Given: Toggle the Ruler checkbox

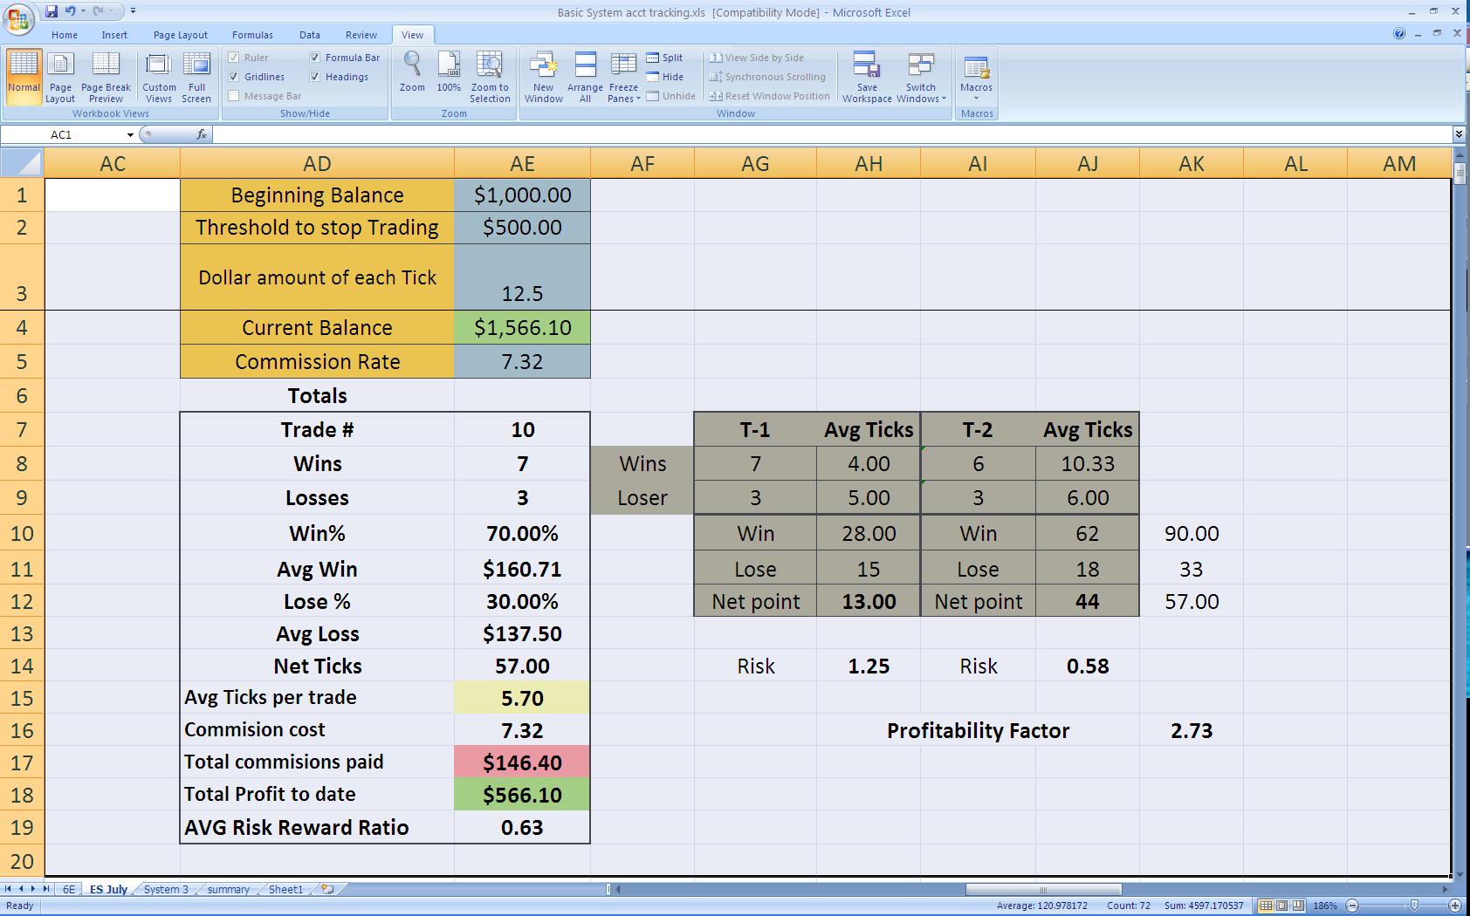Looking at the screenshot, I should pyautogui.click(x=234, y=58).
